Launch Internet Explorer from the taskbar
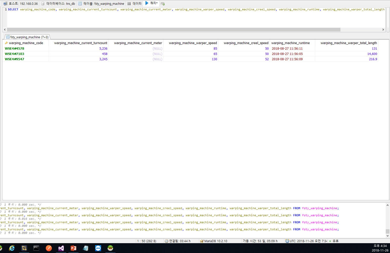 pyautogui.click(x=12, y=248)
